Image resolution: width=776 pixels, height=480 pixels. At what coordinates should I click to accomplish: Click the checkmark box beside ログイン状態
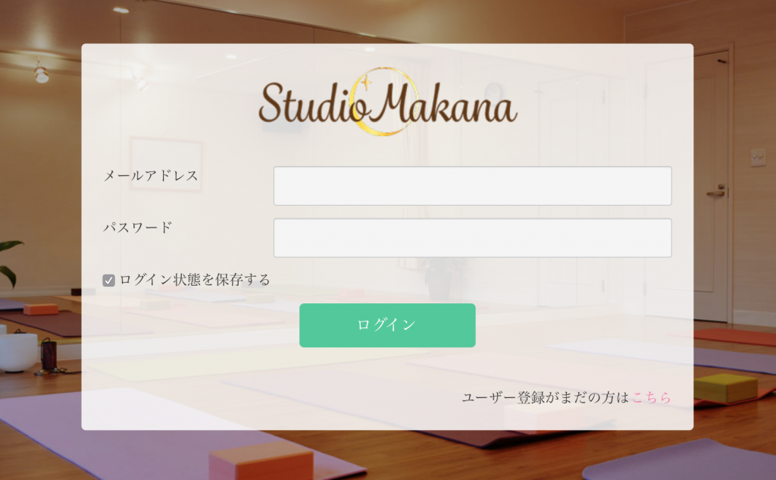pyautogui.click(x=108, y=281)
